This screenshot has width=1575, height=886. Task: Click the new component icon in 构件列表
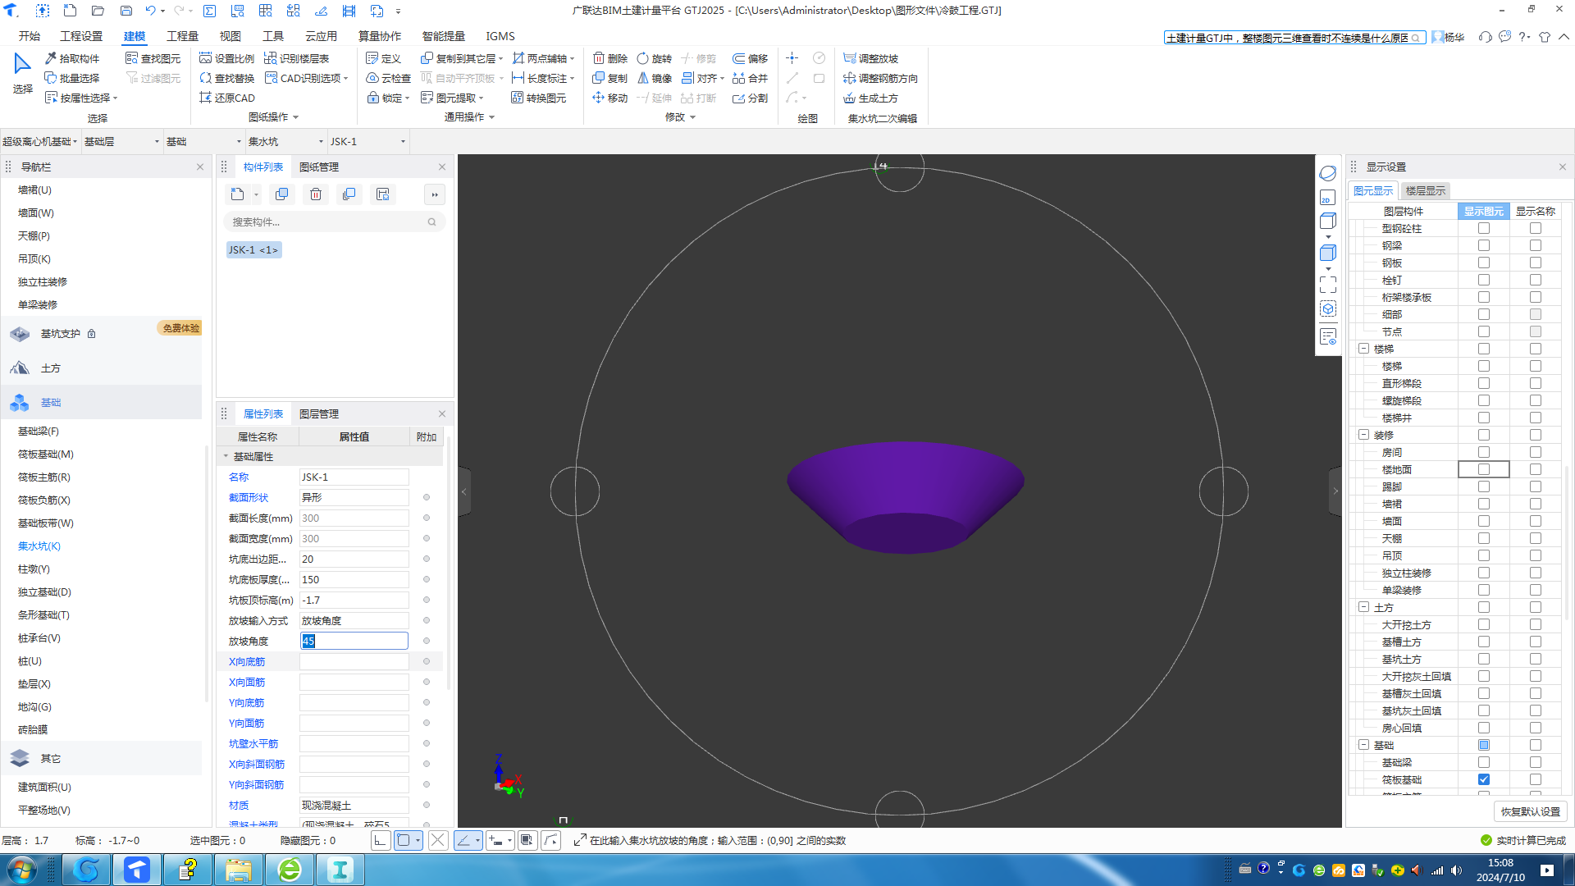pyautogui.click(x=237, y=194)
